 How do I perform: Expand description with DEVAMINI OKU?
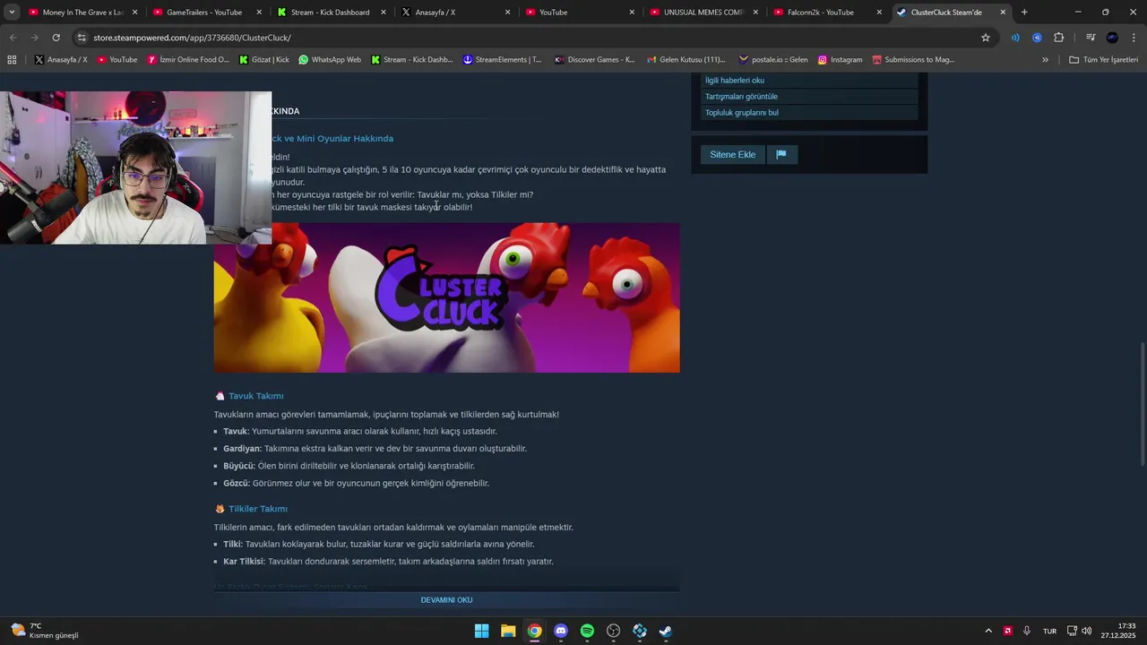[446, 600]
